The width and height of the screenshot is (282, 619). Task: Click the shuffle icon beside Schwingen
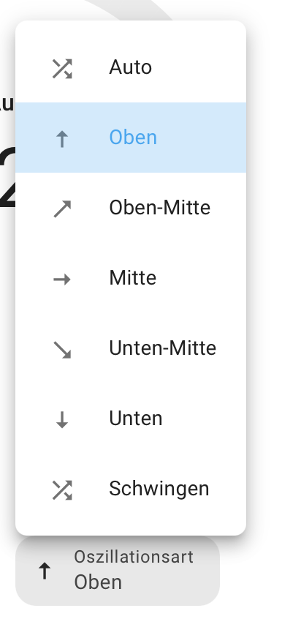pos(62,490)
